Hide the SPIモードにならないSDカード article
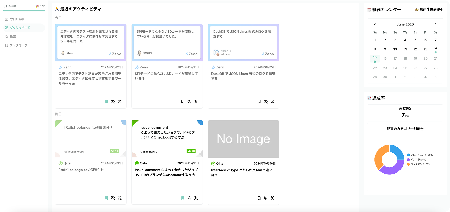Screen dimensions: 450x212 tap(189, 102)
